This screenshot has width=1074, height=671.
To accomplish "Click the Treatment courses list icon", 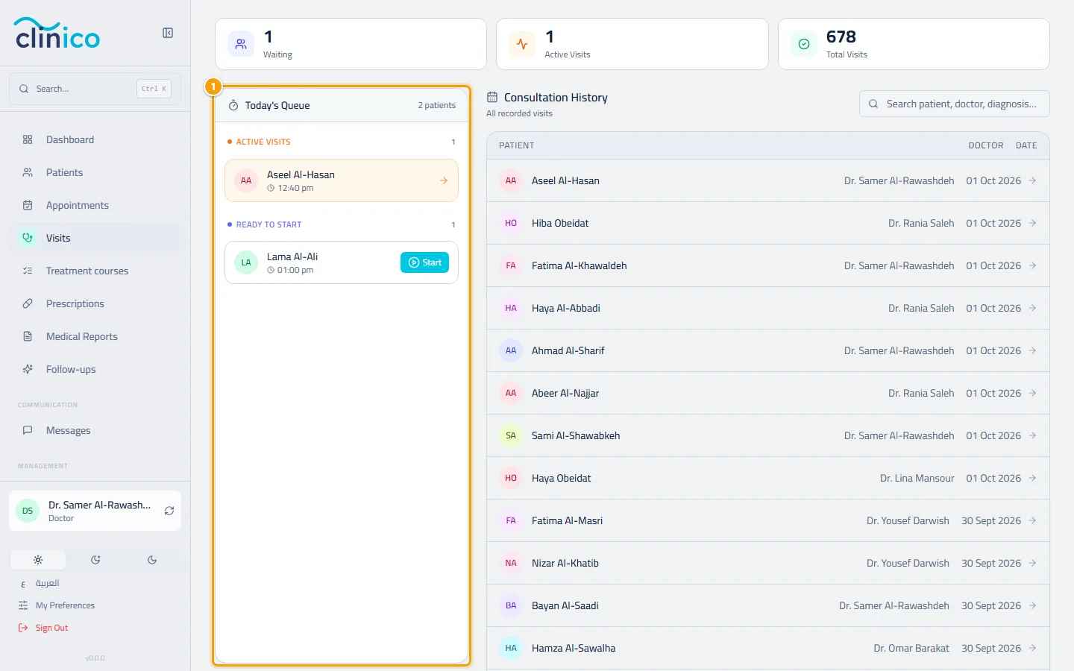I will coord(28,271).
